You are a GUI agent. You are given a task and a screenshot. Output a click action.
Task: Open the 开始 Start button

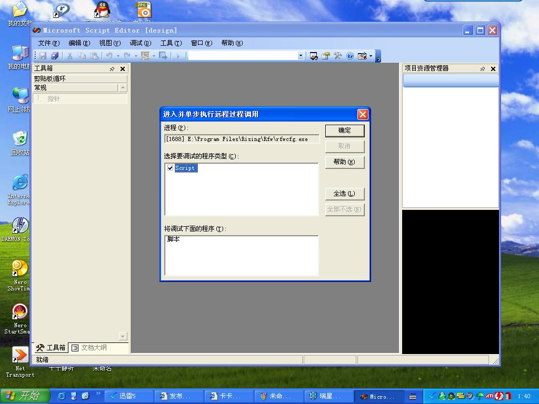pos(25,396)
